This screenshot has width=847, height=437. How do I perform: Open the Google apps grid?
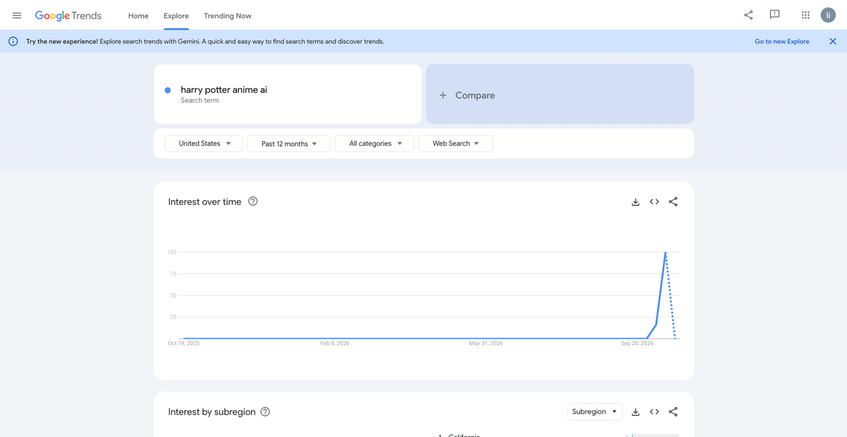point(805,15)
